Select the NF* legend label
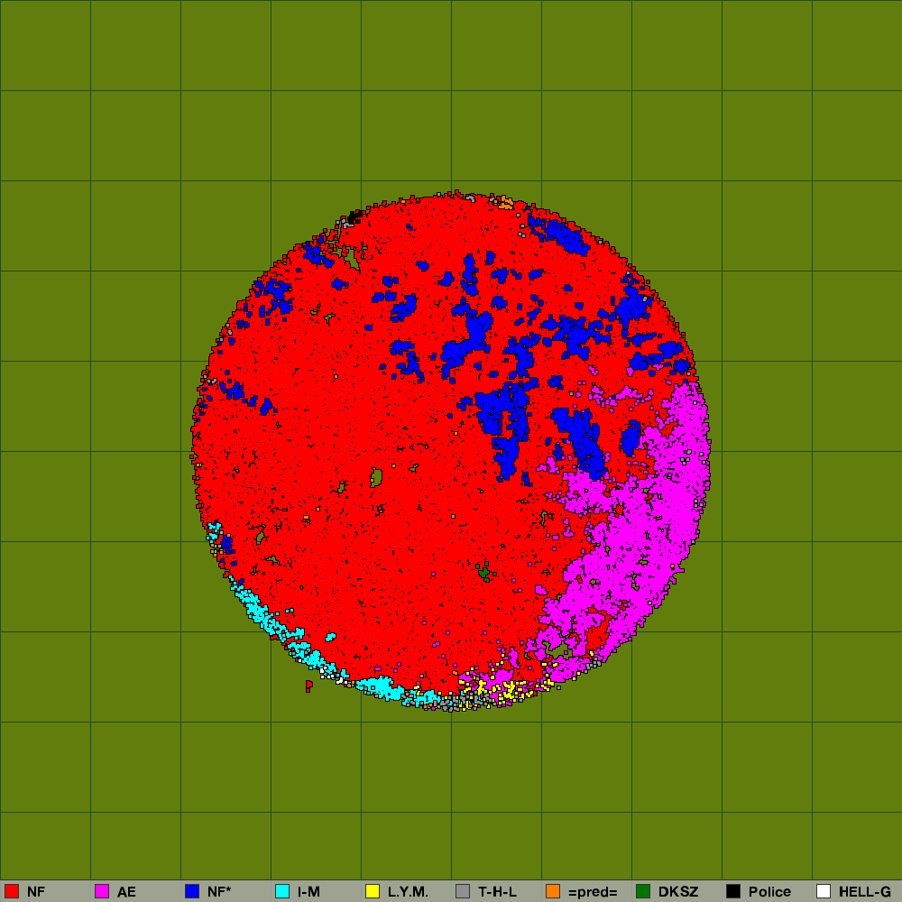902x902 pixels. tap(219, 892)
